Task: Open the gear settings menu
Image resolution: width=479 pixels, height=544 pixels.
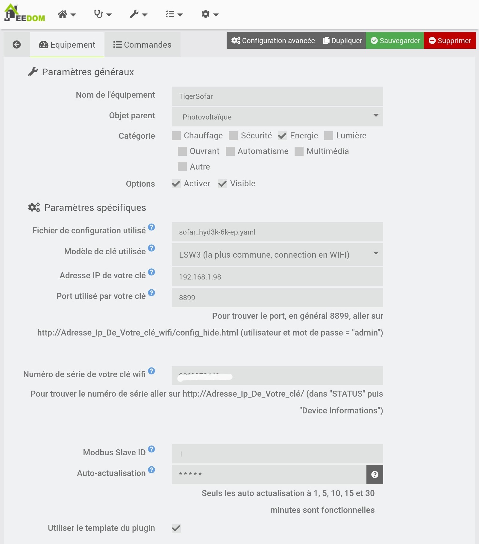Action: [x=210, y=14]
